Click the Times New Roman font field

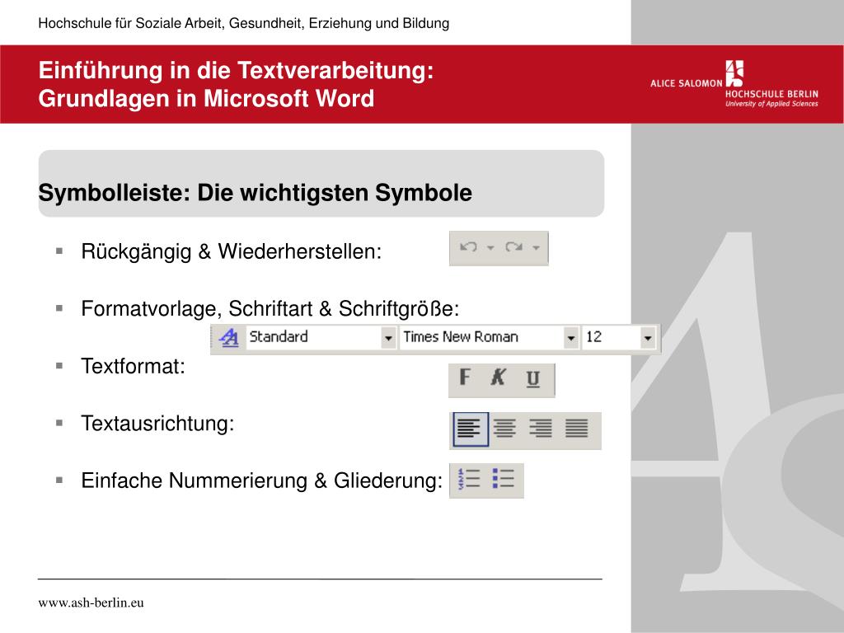point(481,337)
